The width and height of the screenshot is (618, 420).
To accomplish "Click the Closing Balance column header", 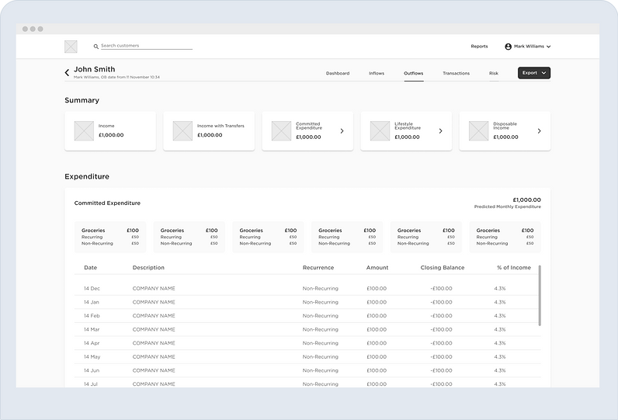I will tap(443, 268).
